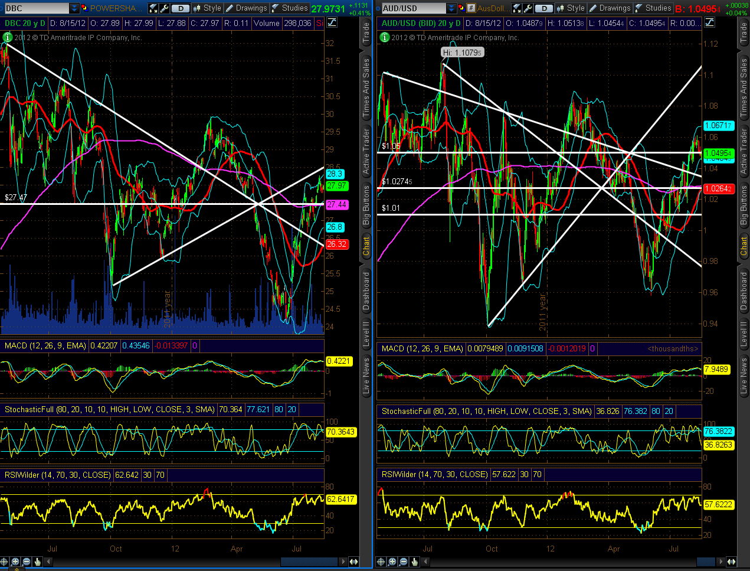Open the Style menu on DBC chart
This screenshot has height=571, width=750.
(x=207, y=8)
